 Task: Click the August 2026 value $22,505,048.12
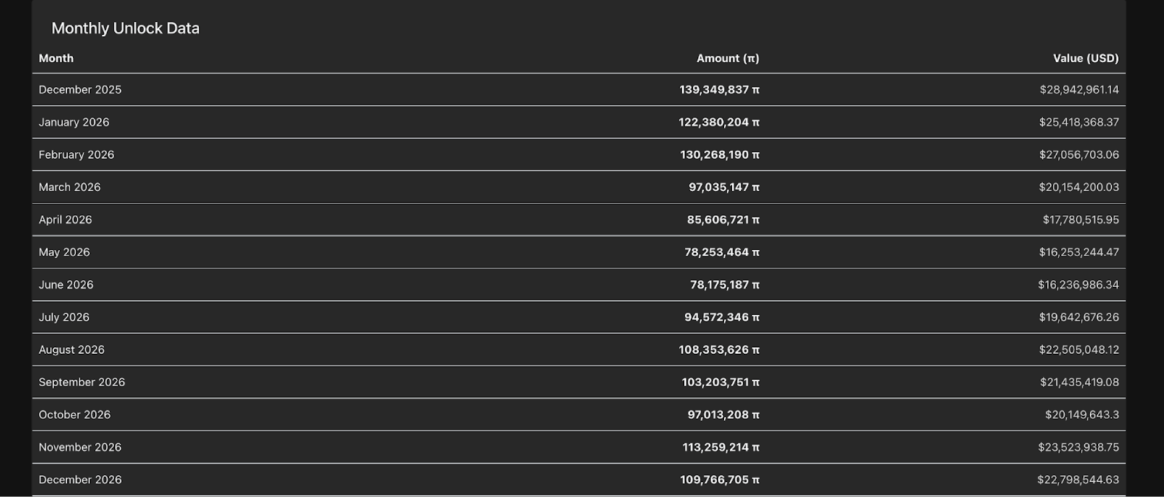click(x=1078, y=350)
